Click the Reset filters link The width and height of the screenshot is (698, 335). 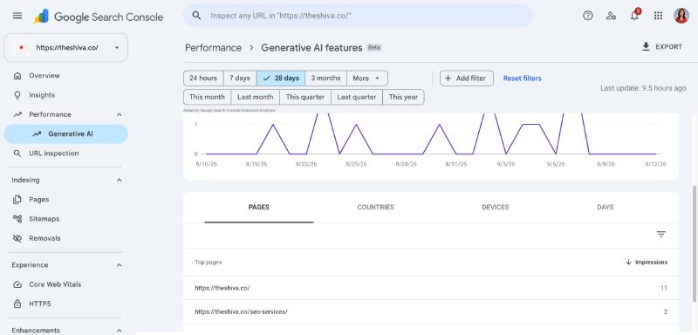pyautogui.click(x=522, y=79)
